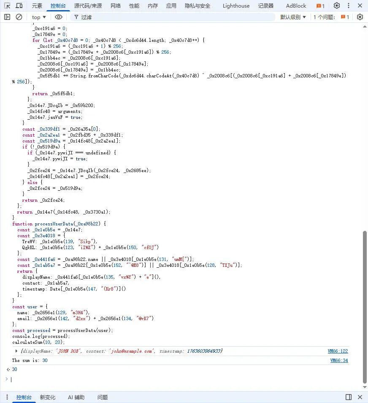Create a live expression using the eye icon

(x=59, y=17)
